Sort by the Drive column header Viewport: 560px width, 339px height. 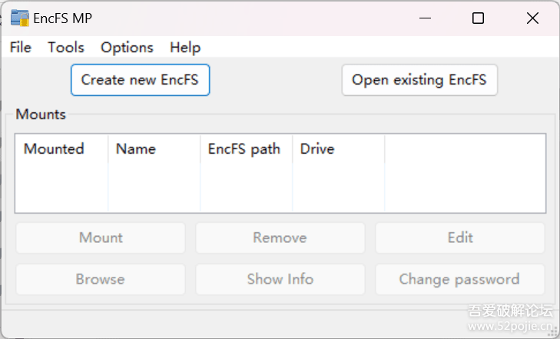tap(317, 149)
